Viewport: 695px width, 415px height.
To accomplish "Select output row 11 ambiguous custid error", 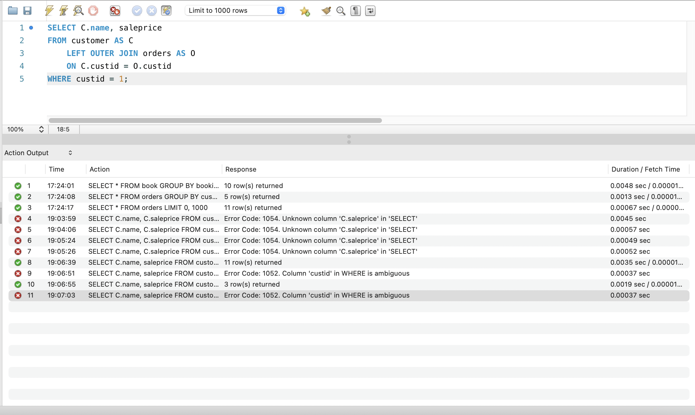I will click(317, 295).
